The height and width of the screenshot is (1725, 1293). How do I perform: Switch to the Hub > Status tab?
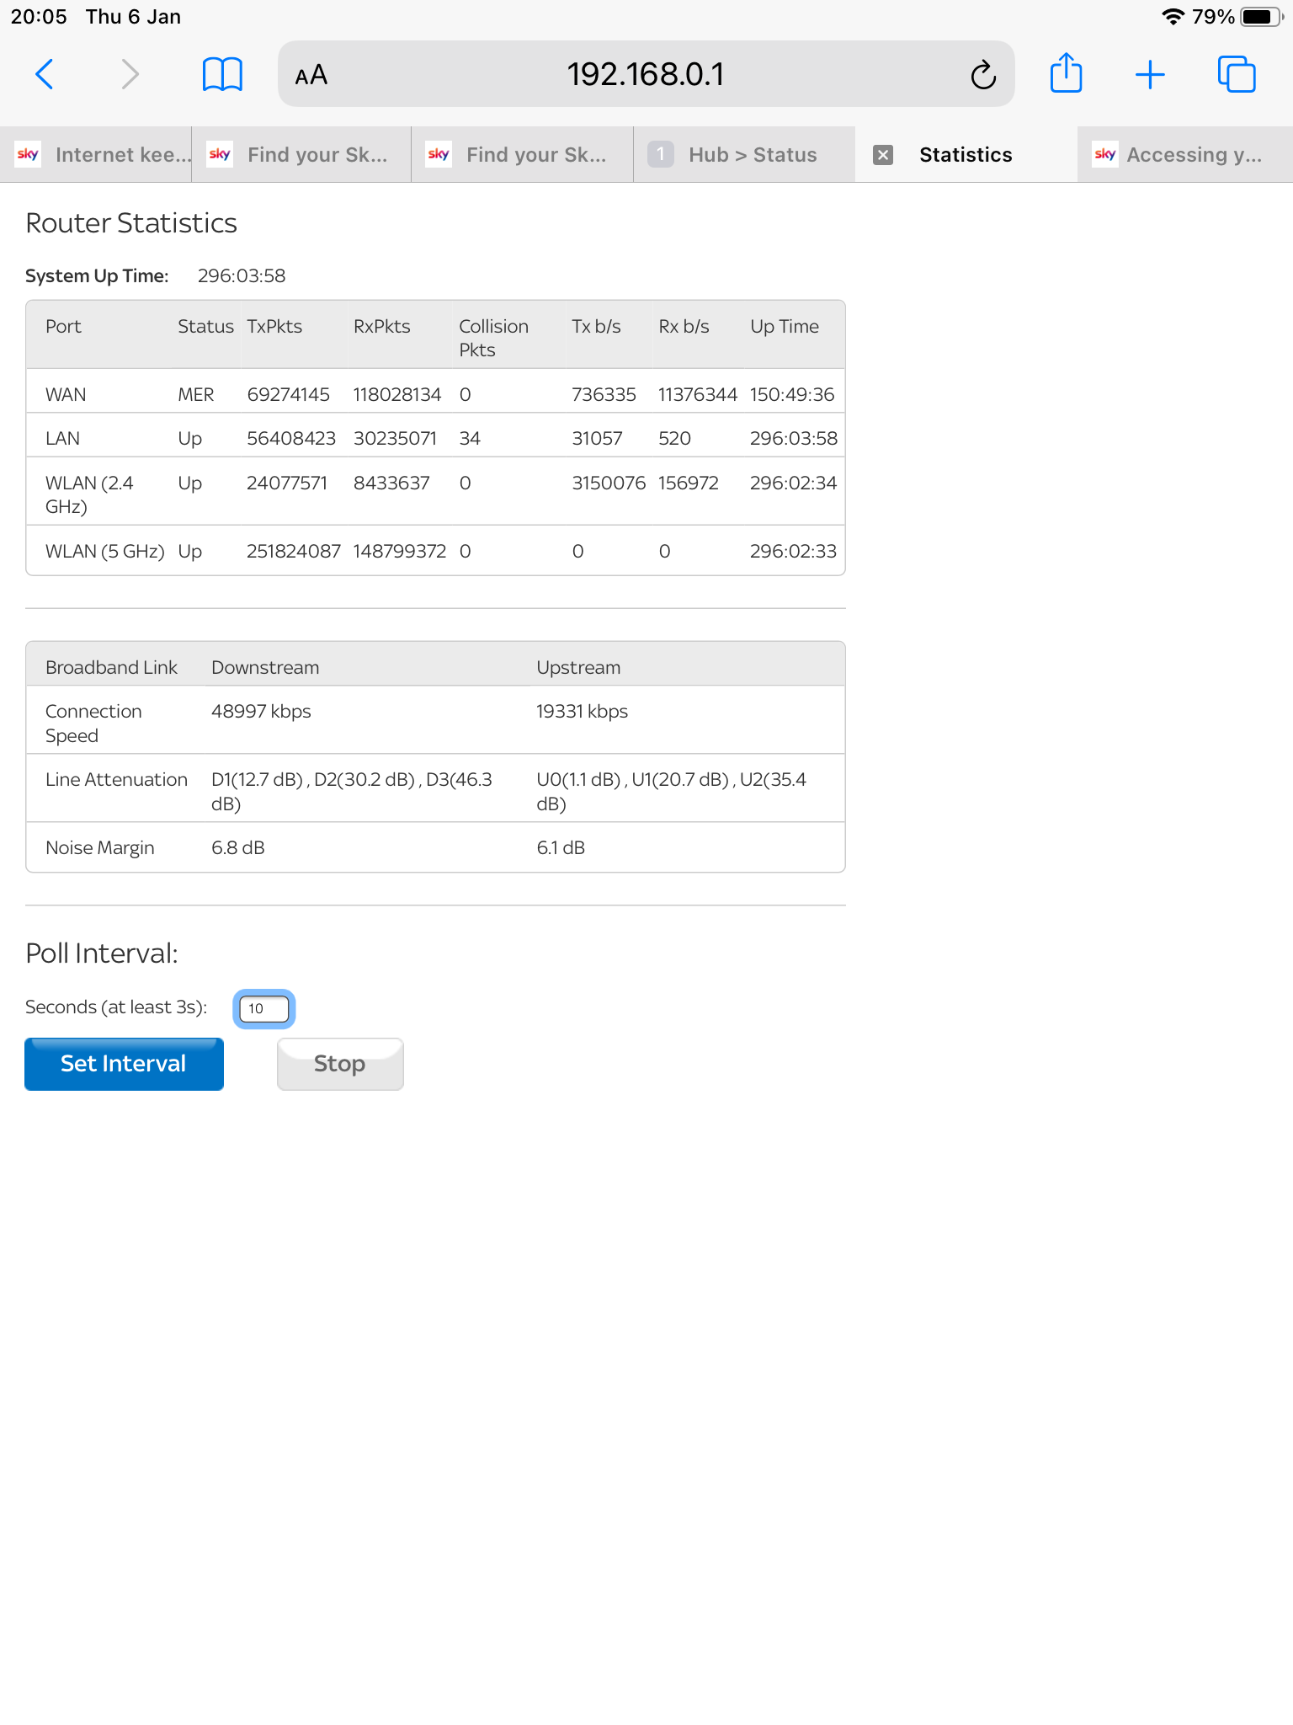(x=744, y=155)
